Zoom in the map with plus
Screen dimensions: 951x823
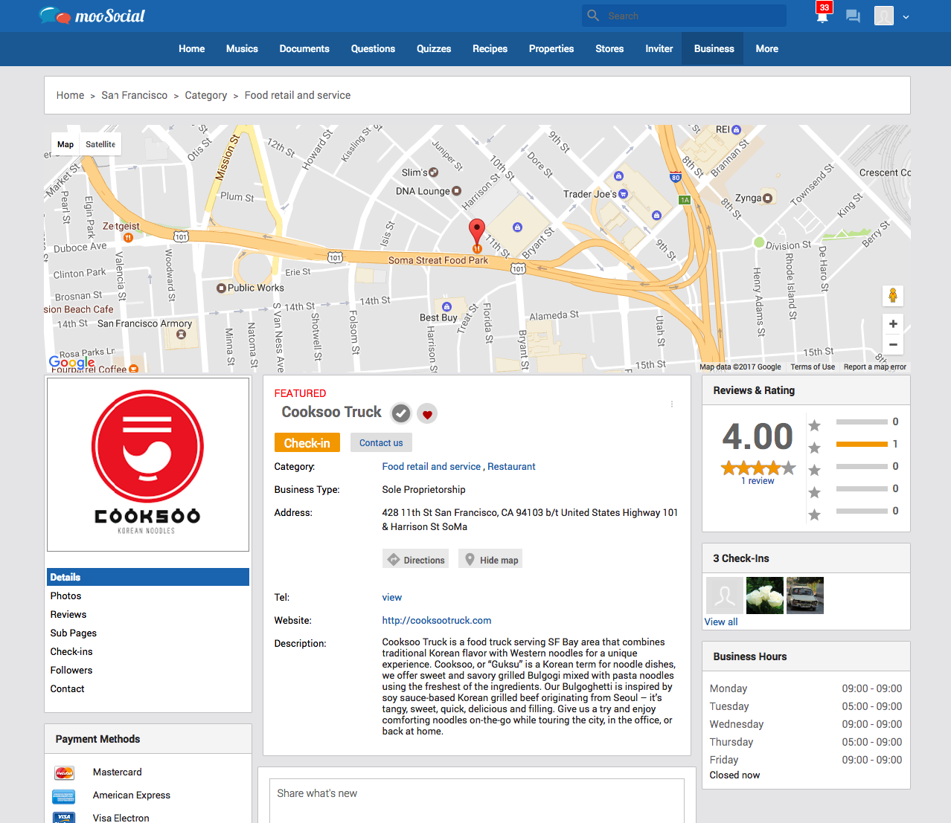(x=893, y=324)
